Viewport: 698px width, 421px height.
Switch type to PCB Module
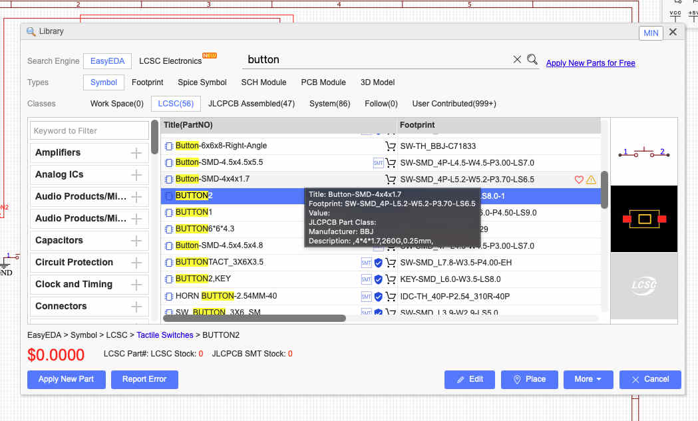pyautogui.click(x=323, y=82)
